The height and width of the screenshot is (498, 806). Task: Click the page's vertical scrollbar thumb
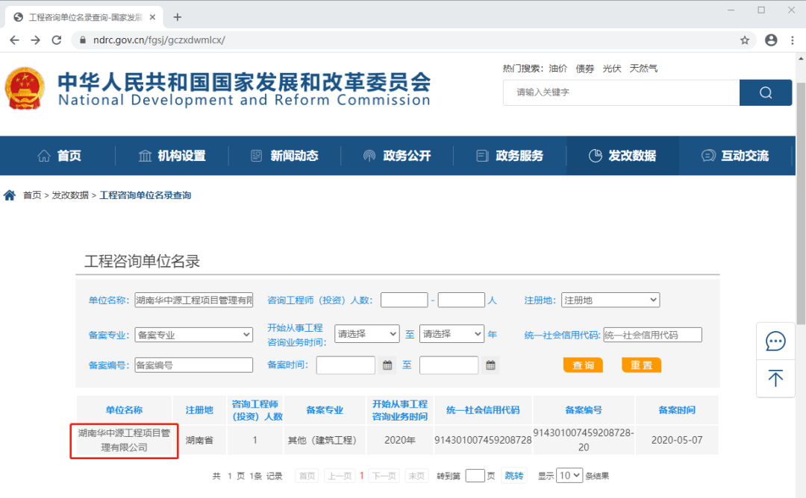coord(801,204)
